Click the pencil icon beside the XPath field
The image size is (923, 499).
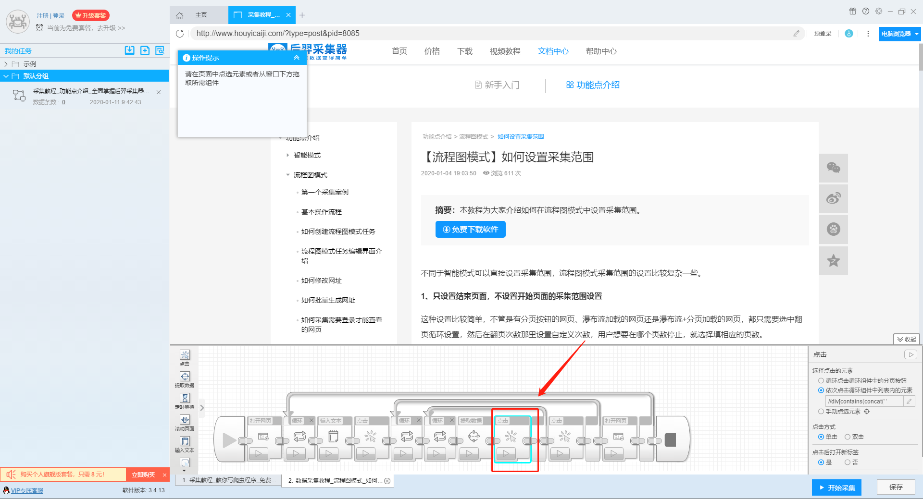coord(909,402)
